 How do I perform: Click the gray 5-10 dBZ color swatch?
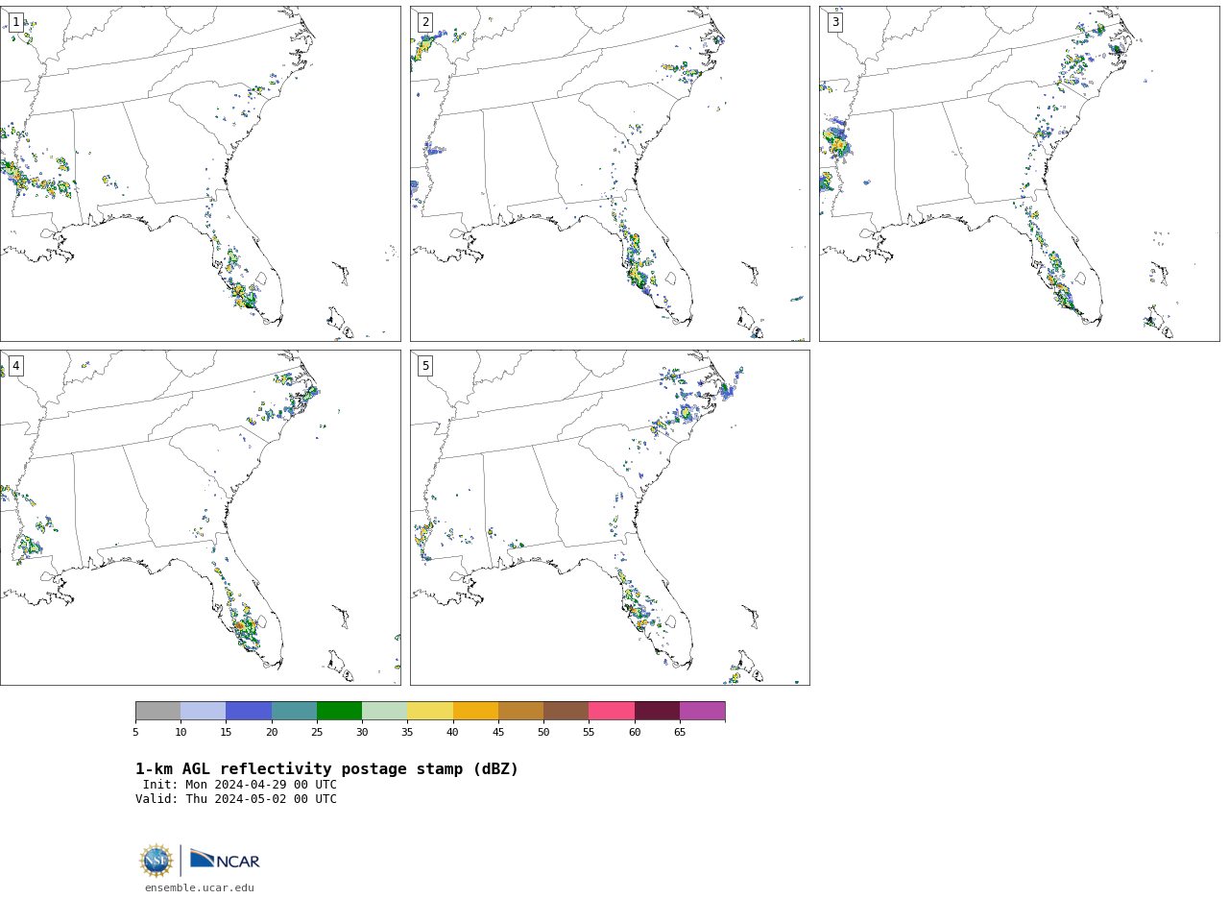[x=157, y=711]
